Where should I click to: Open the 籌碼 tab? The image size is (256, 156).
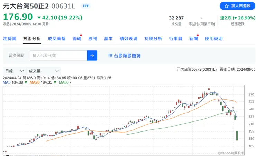[77, 39]
